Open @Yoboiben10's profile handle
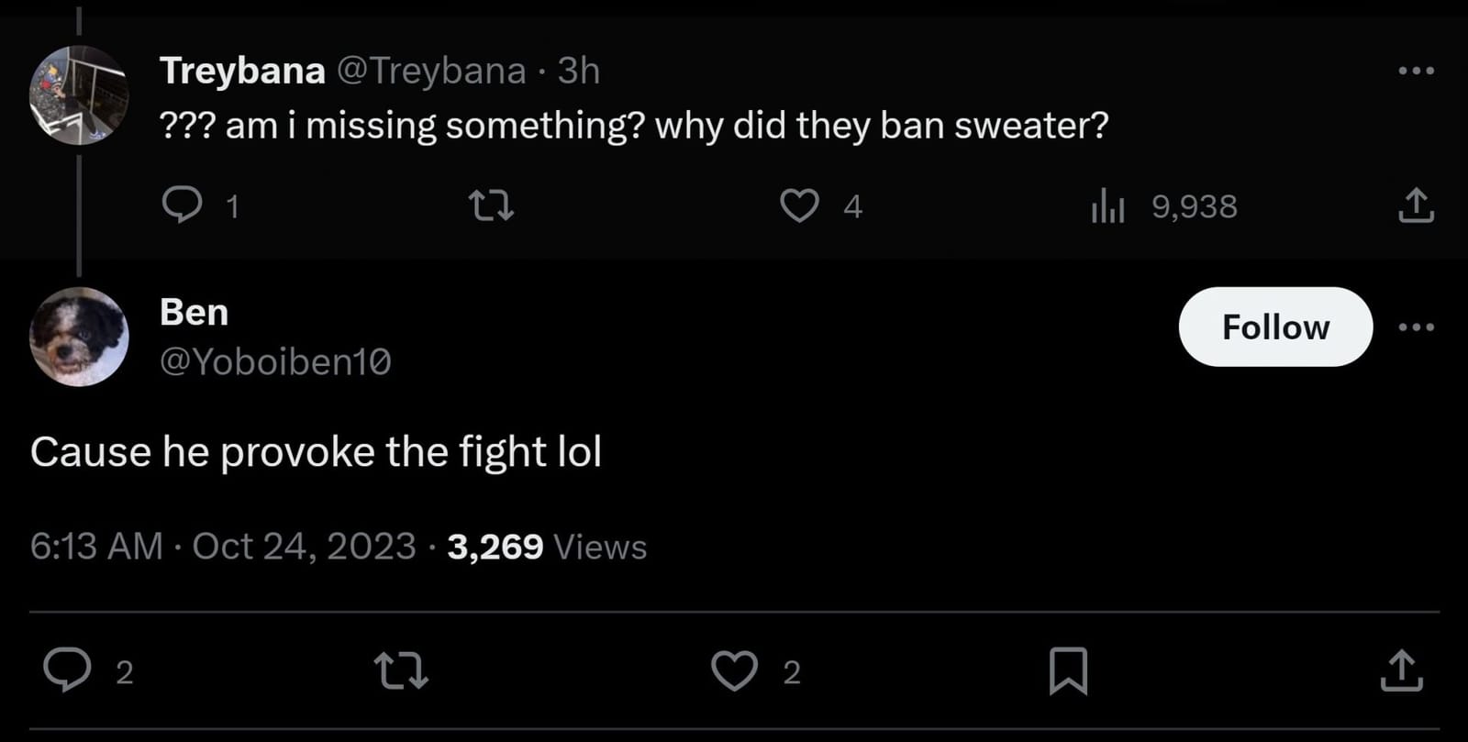 click(x=274, y=360)
